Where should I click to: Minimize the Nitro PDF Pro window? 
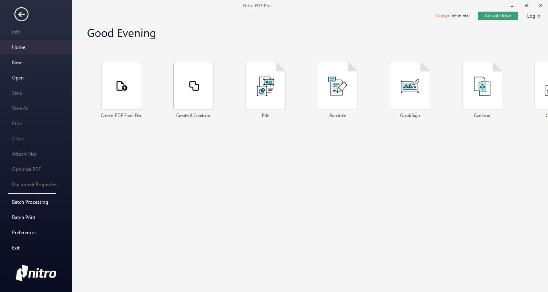[512, 6]
